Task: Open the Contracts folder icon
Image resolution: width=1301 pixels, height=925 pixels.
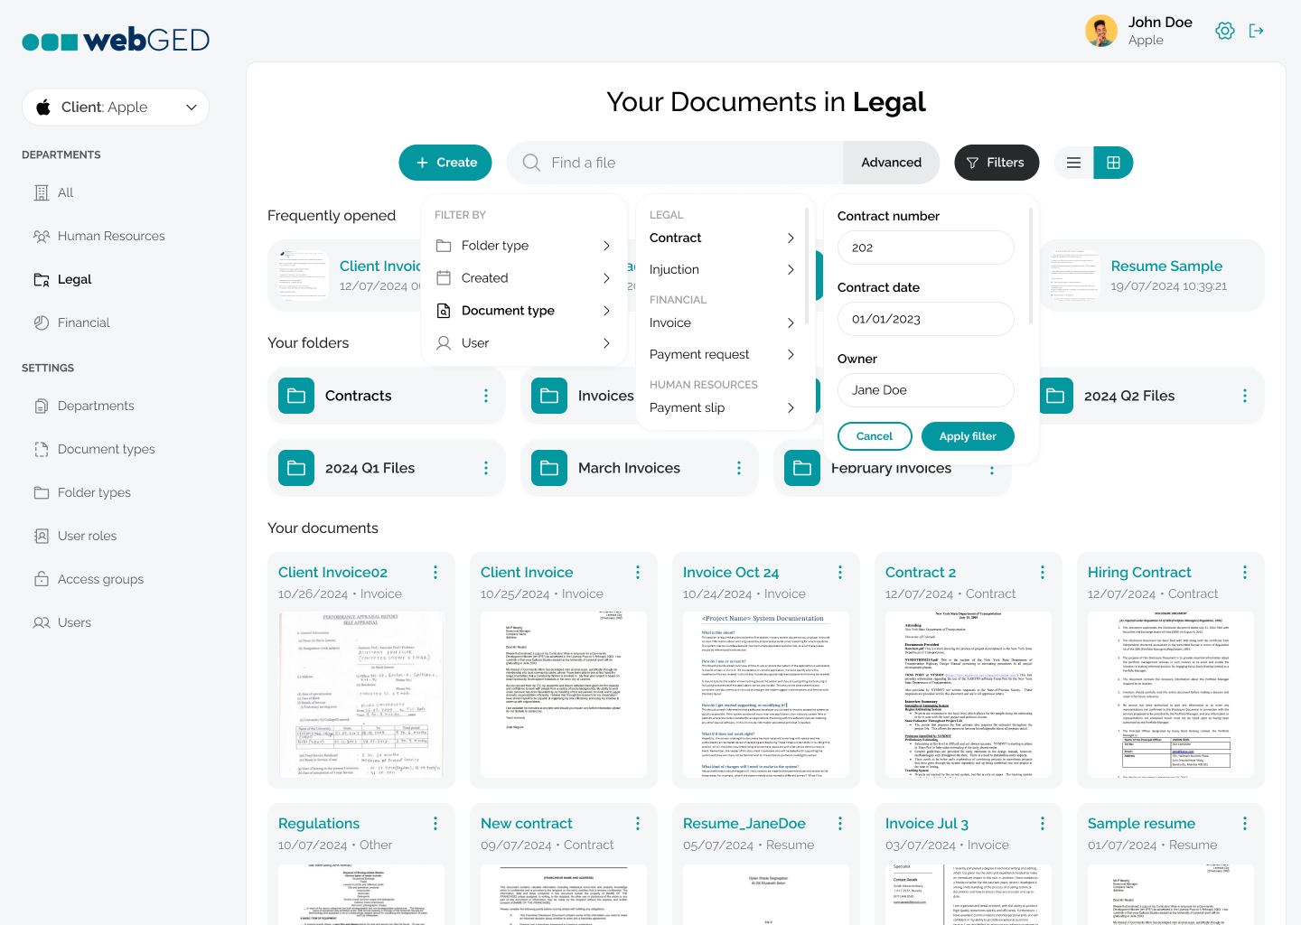Action: pyautogui.click(x=296, y=396)
